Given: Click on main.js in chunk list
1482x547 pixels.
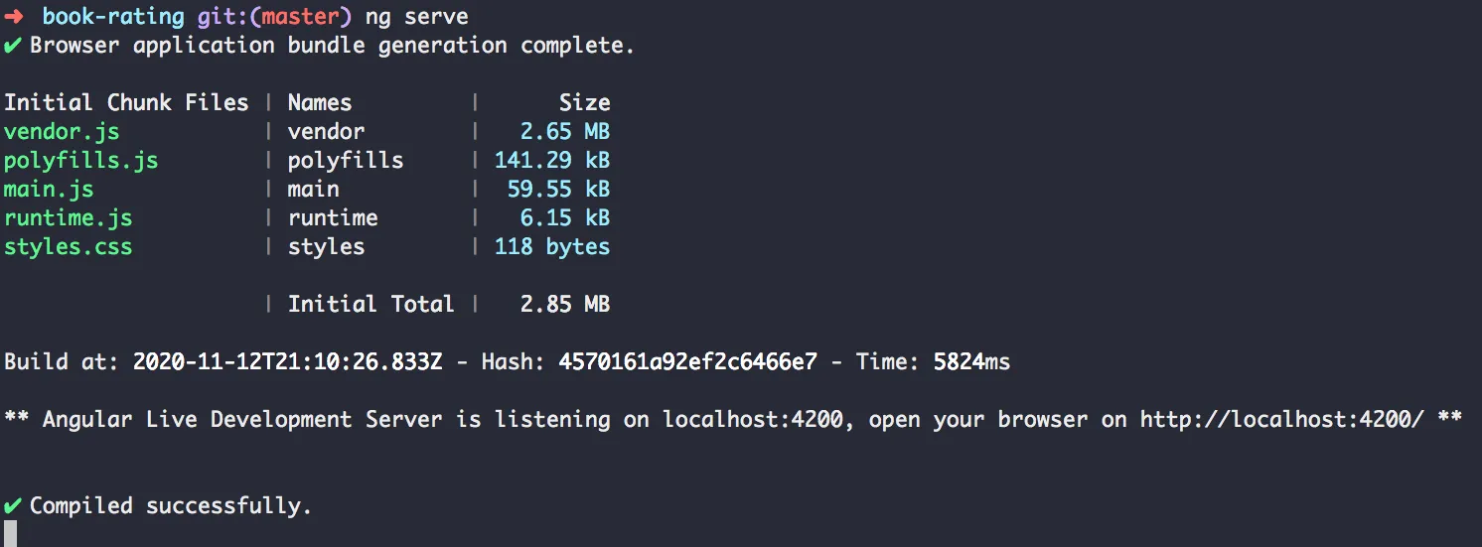Looking at the screenshot, I should point(49,189).
